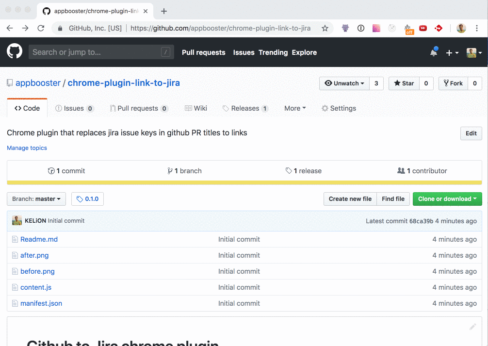
Task: Close the appbooster browser tab
Action: [146, 11]
